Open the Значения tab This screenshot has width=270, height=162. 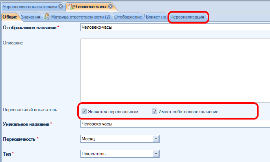coord(30,17)
